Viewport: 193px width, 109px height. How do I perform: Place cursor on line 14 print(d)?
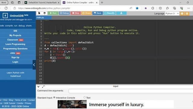pos(50,61)
